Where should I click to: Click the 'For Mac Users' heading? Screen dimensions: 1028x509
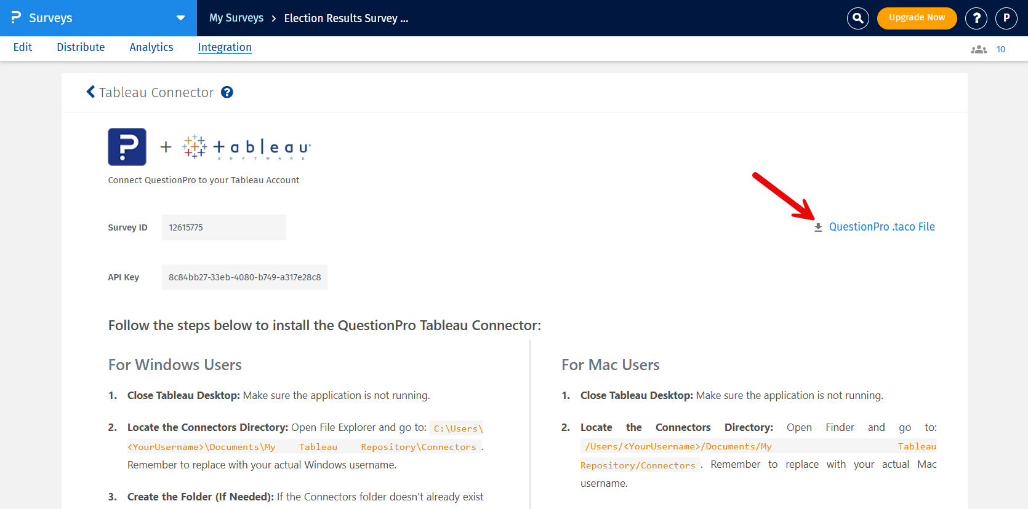[x=610, y=365]
